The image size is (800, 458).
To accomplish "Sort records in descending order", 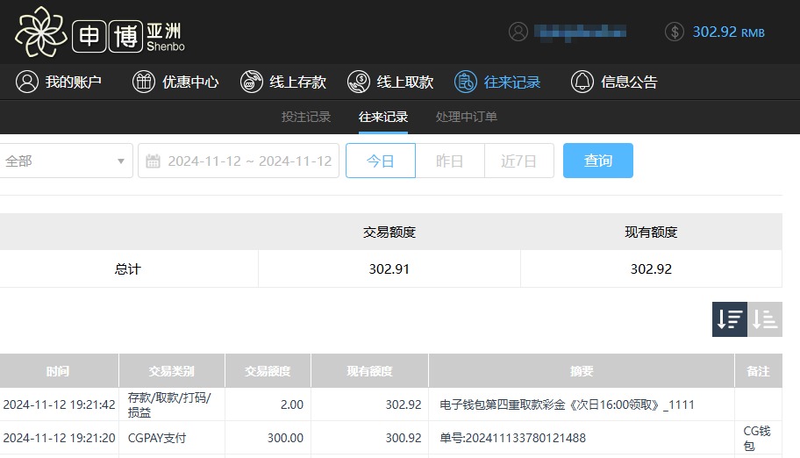I will (x=730, y=319).
